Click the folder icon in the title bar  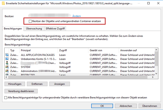pos(3,3)
